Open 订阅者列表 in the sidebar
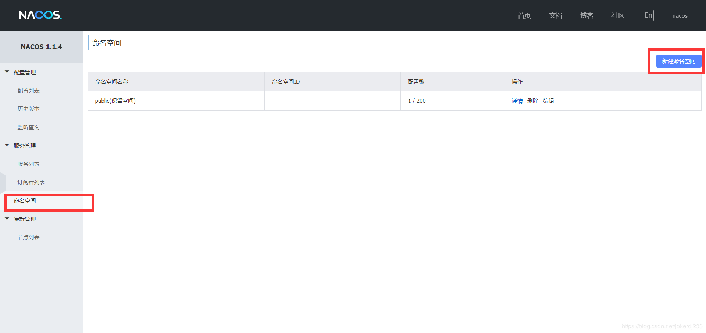This screenshot has height=333, width=706. (x=31, y=182)
